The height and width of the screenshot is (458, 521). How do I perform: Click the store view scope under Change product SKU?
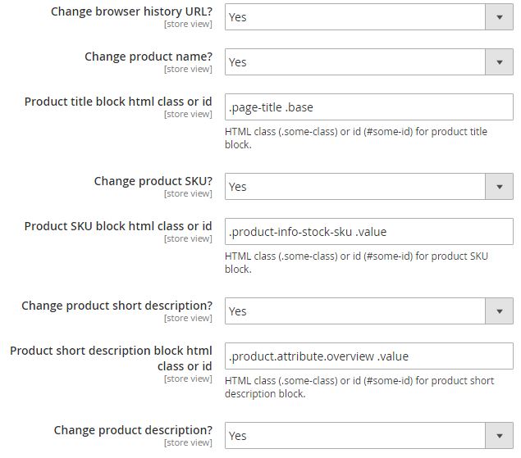pyautogui.click(x=188, y=194)
